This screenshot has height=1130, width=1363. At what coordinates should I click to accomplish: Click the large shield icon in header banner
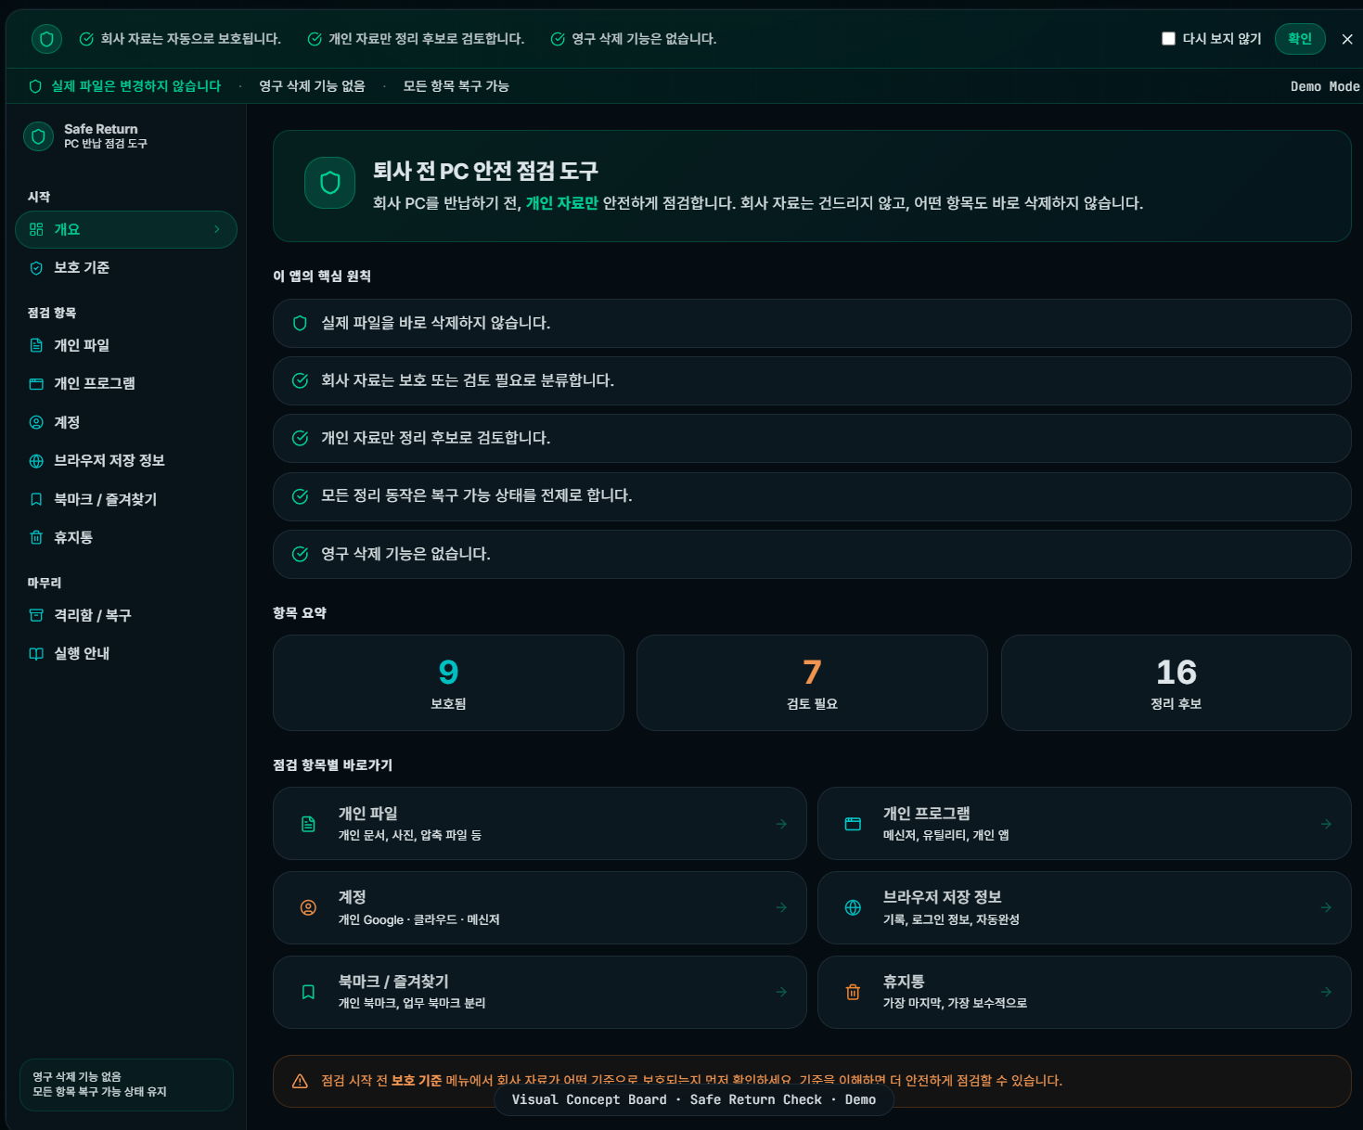[329, 183]
